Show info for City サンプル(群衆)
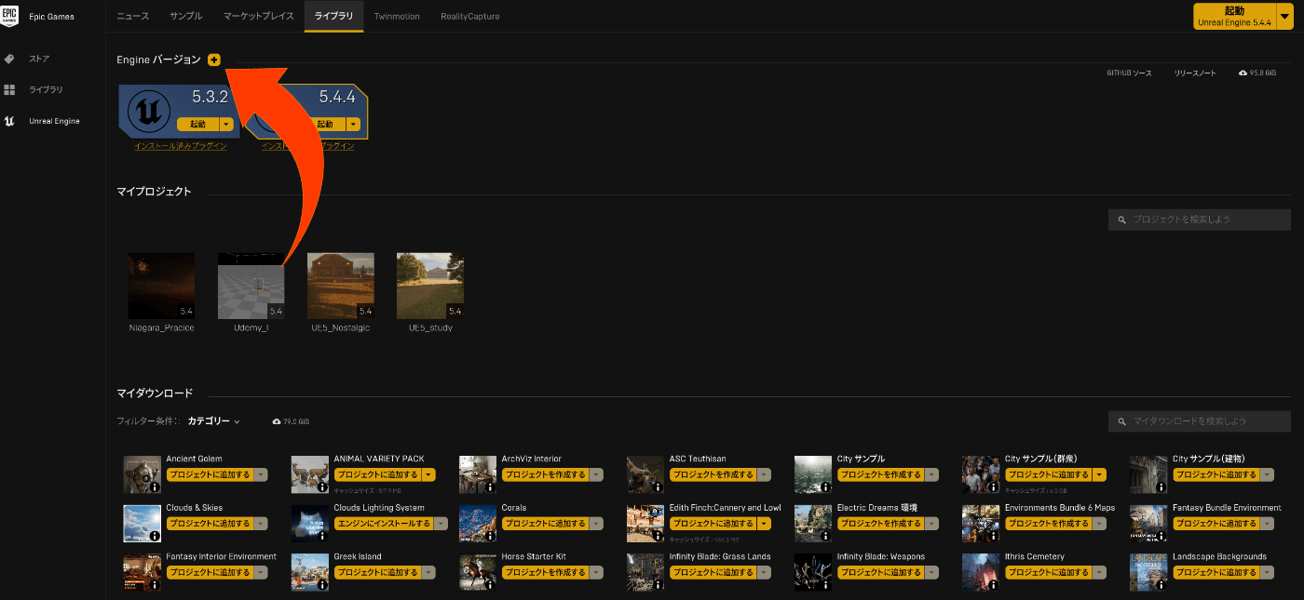 [993, 487]
